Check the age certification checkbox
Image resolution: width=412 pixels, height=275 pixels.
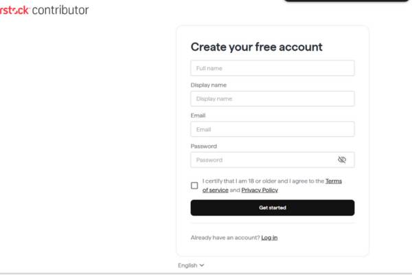click(194, 186)
